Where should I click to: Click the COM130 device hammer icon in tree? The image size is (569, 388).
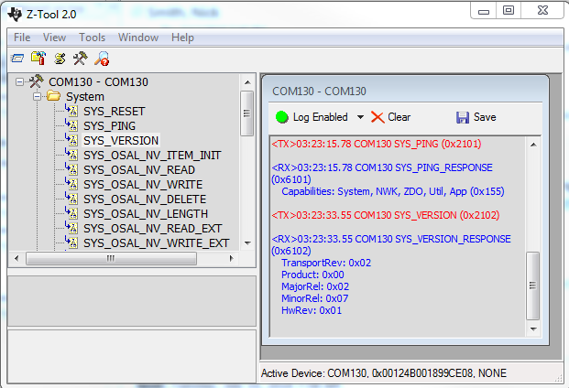(x=36, y=81)
